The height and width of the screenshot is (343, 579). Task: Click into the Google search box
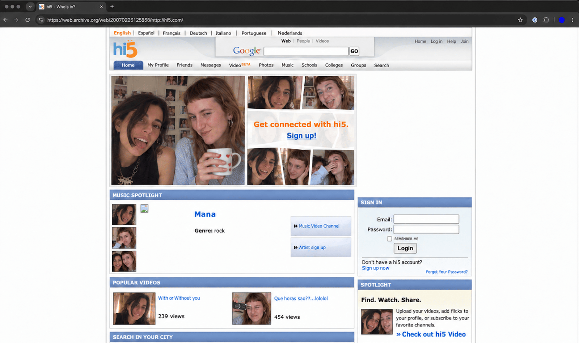coord(306,51)
